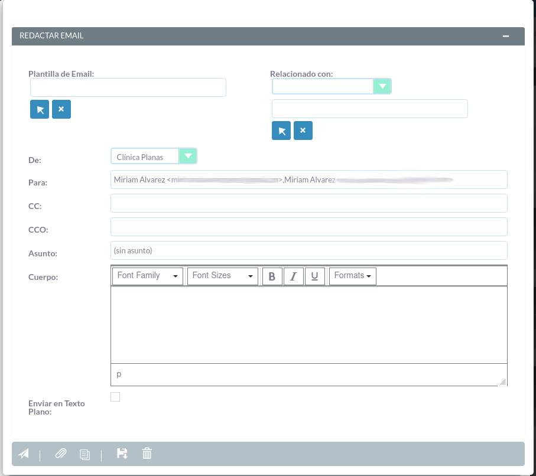Image resolution: width=536 pixels, height=476 pixels.
Task: Open the Font Sizes dropdown
Action: click(x=222, y=276)
